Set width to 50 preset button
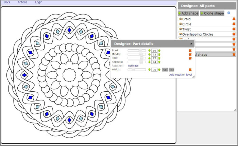Image resolution: width=238 pixels, height=146 pixels. pyautogui.click(x=165, y=70)
